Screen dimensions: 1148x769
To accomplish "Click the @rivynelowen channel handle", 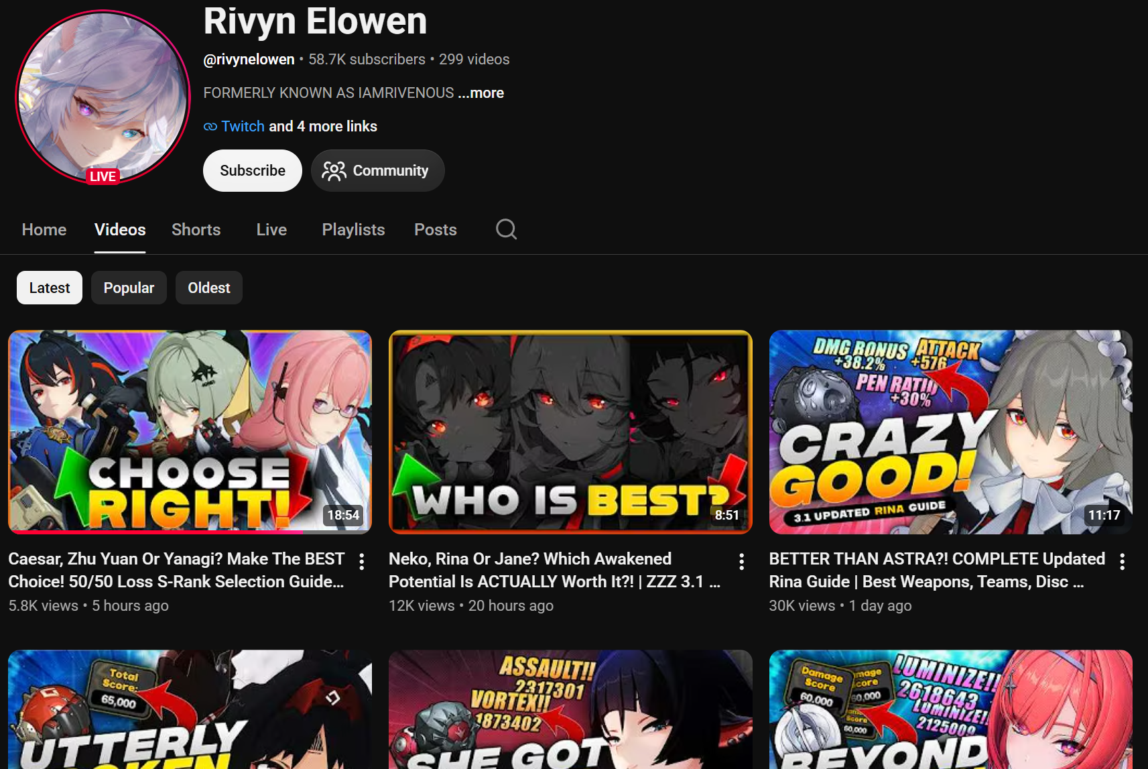I will click(x=249, y=60).
